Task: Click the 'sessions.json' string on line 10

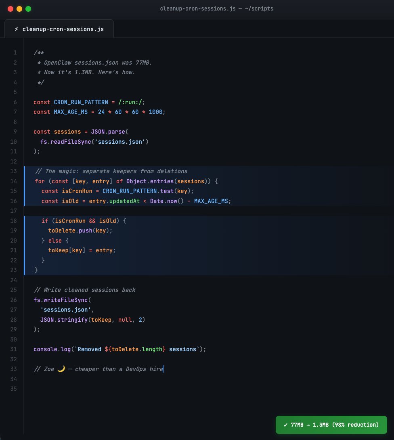Action: [120, 142]
